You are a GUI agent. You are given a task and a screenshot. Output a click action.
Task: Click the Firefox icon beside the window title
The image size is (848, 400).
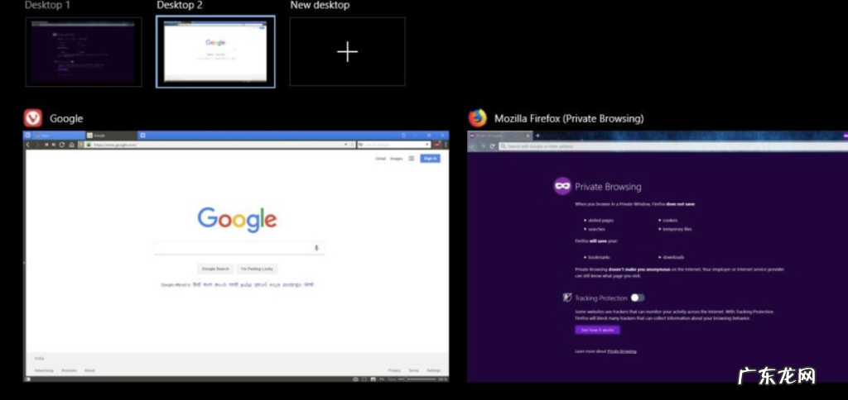coord(477,118)
